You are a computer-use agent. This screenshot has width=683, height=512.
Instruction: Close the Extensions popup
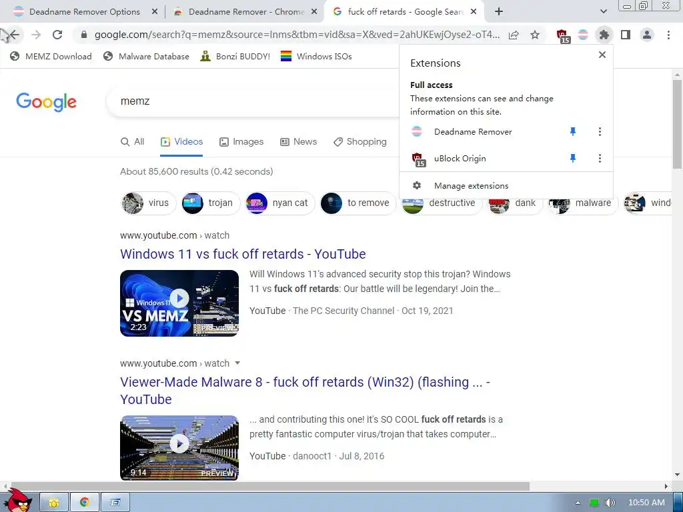pyautogui.click(x=602, y=55)
